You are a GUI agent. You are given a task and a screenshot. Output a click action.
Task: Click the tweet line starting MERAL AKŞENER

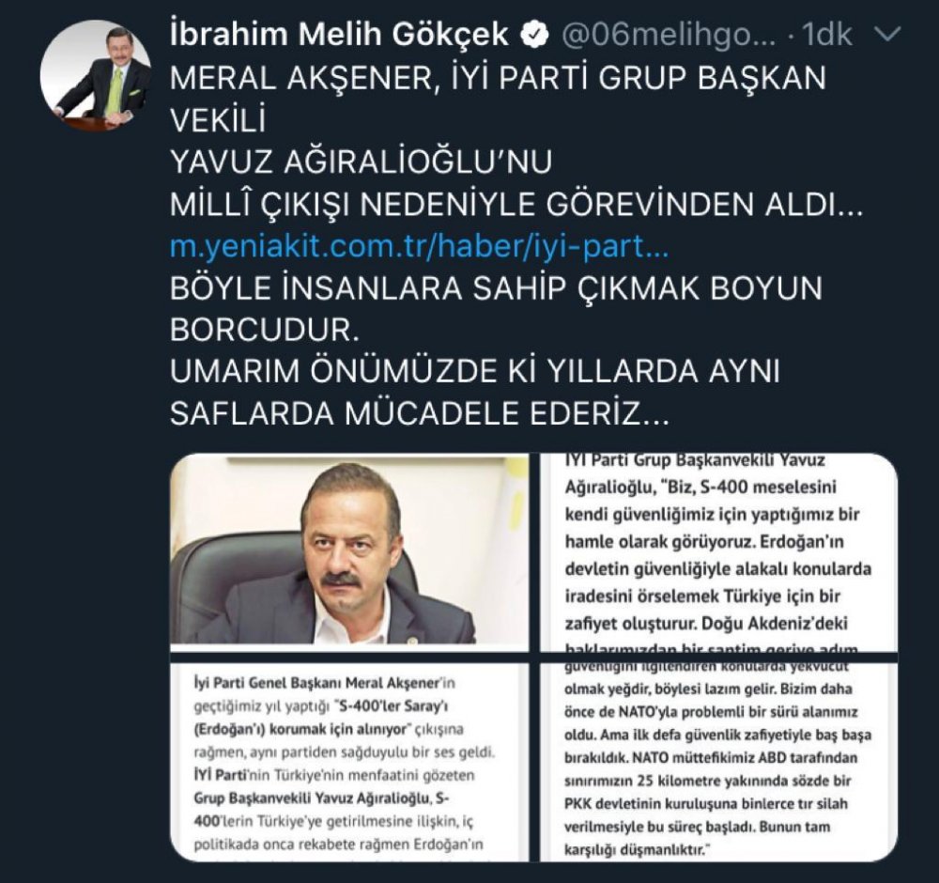499,78
